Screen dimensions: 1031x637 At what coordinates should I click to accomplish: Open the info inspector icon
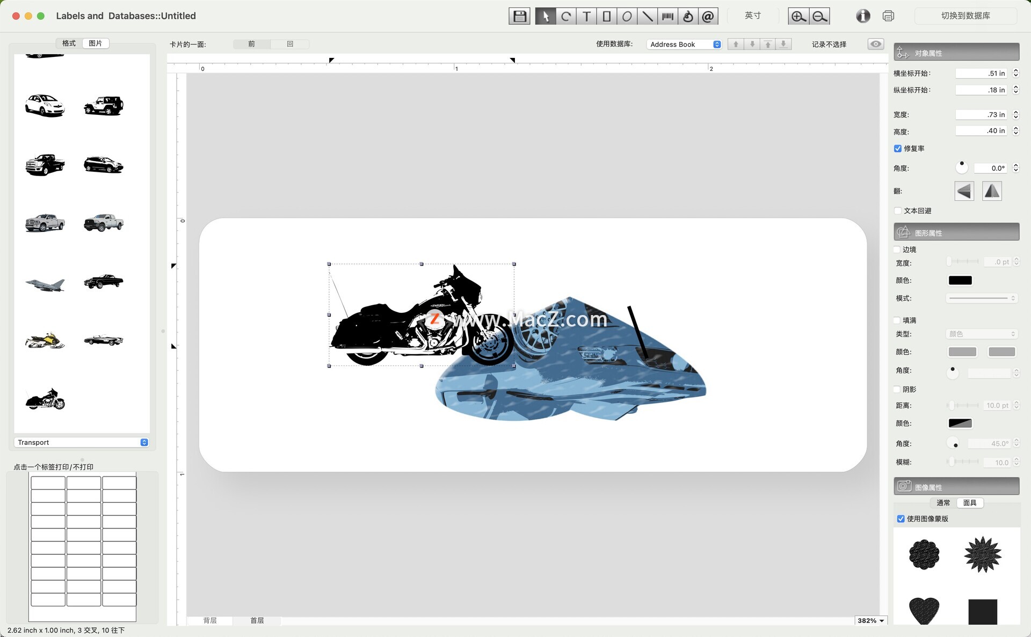(863, 16)
